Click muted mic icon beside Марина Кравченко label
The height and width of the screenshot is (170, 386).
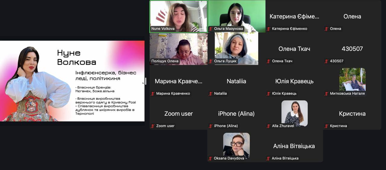(x=153, y=94)
